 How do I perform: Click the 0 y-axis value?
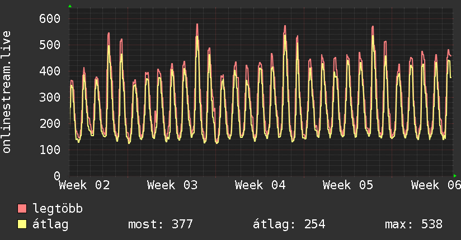tap(57, 176)
